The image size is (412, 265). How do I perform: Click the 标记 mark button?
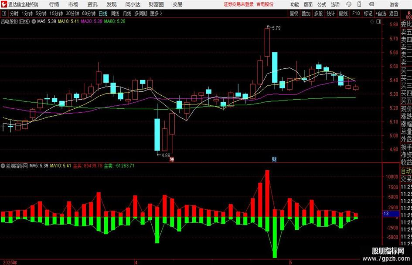[368, 13]
